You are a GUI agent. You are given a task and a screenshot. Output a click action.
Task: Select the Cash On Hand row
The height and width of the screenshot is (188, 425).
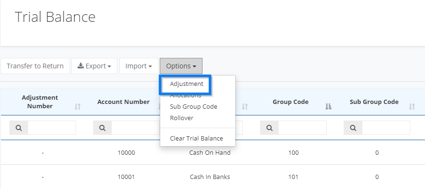click(x=213, y=152)
